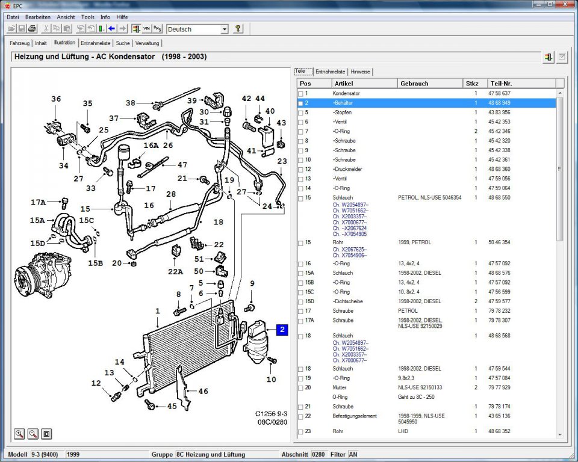Click the save disk icon
Viewport: 578px width, 462px height.
point(22,29)
